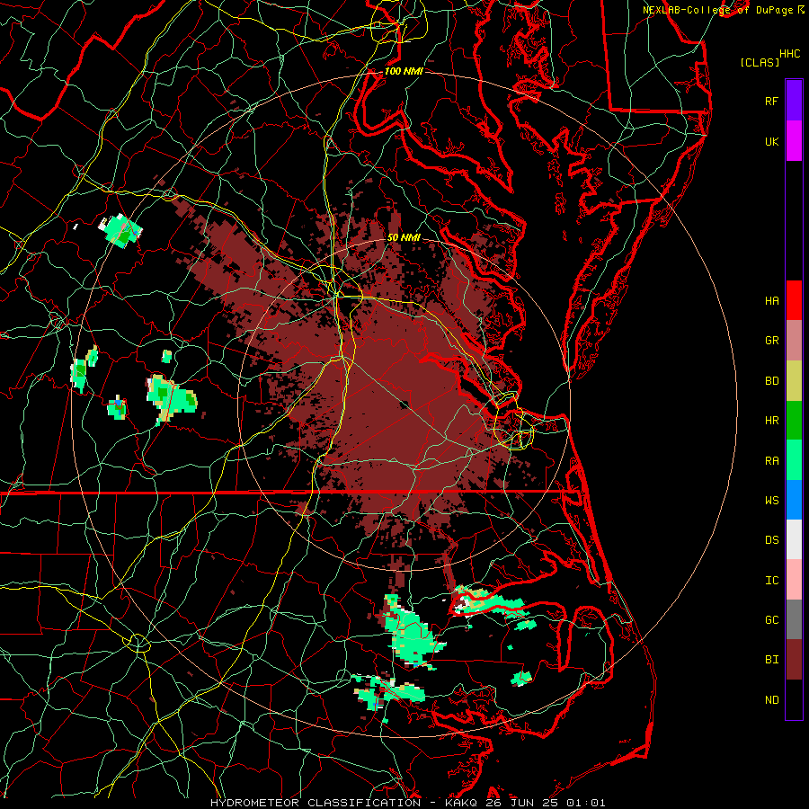Click the 50 NMI range ring label
809x809 pixels.
pos(404,237)
